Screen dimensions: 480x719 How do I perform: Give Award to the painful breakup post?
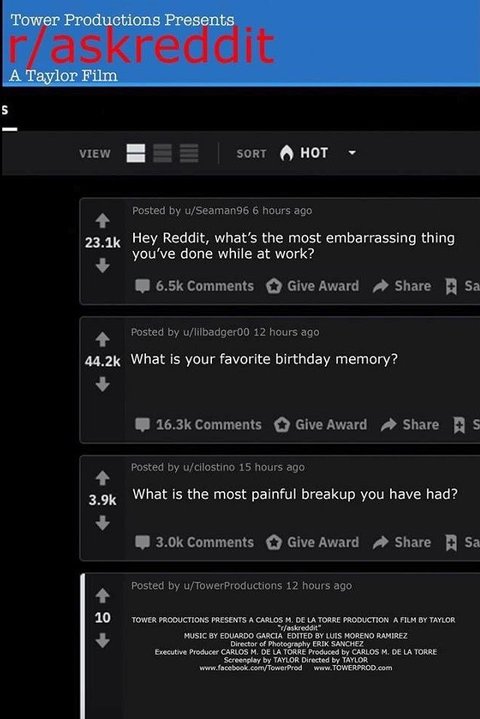(313, 542)
